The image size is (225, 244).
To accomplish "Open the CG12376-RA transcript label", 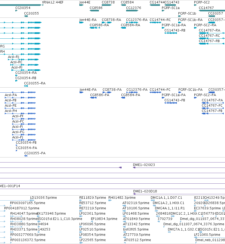I will tap(137, 20).
